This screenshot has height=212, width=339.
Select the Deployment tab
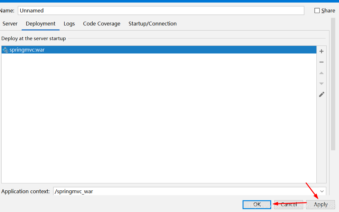[x=40, y=24]
